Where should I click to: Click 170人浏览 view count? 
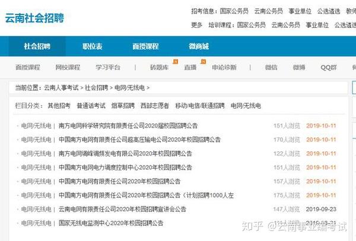287,139
